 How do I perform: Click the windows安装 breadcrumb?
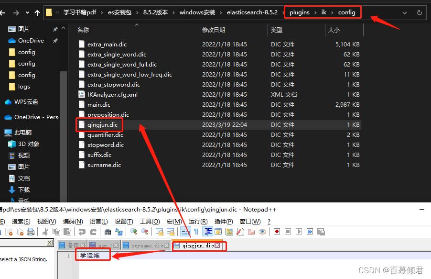coord(197,12)
